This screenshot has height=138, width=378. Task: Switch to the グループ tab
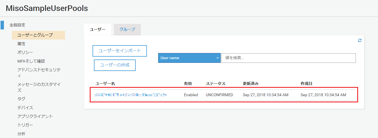pyautogui.click(x=127, y=29)
